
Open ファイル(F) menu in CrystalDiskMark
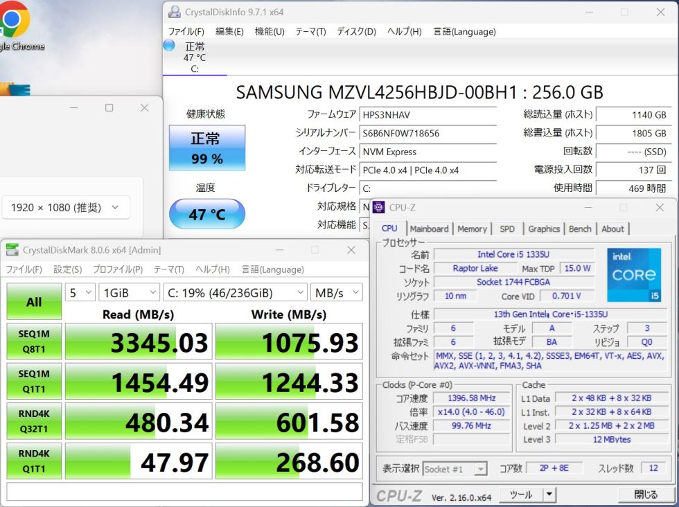(x=24, y=269)
